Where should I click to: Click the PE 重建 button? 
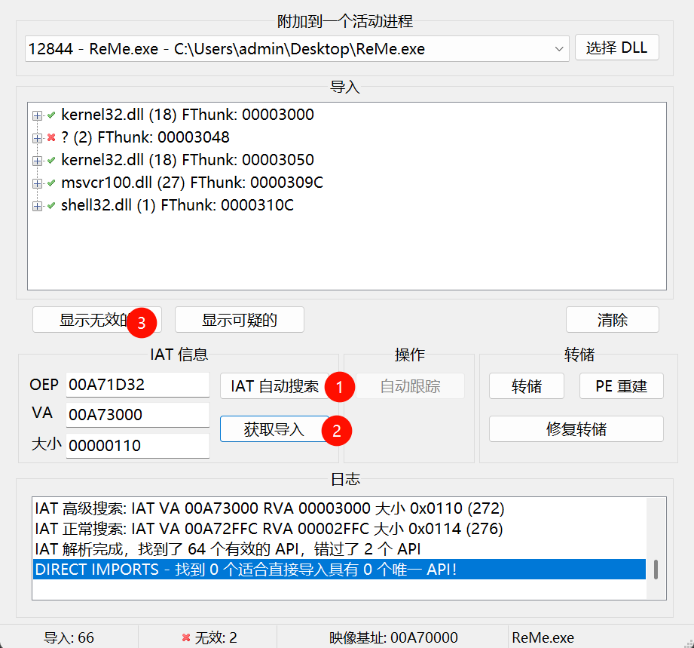pos(621,386)
